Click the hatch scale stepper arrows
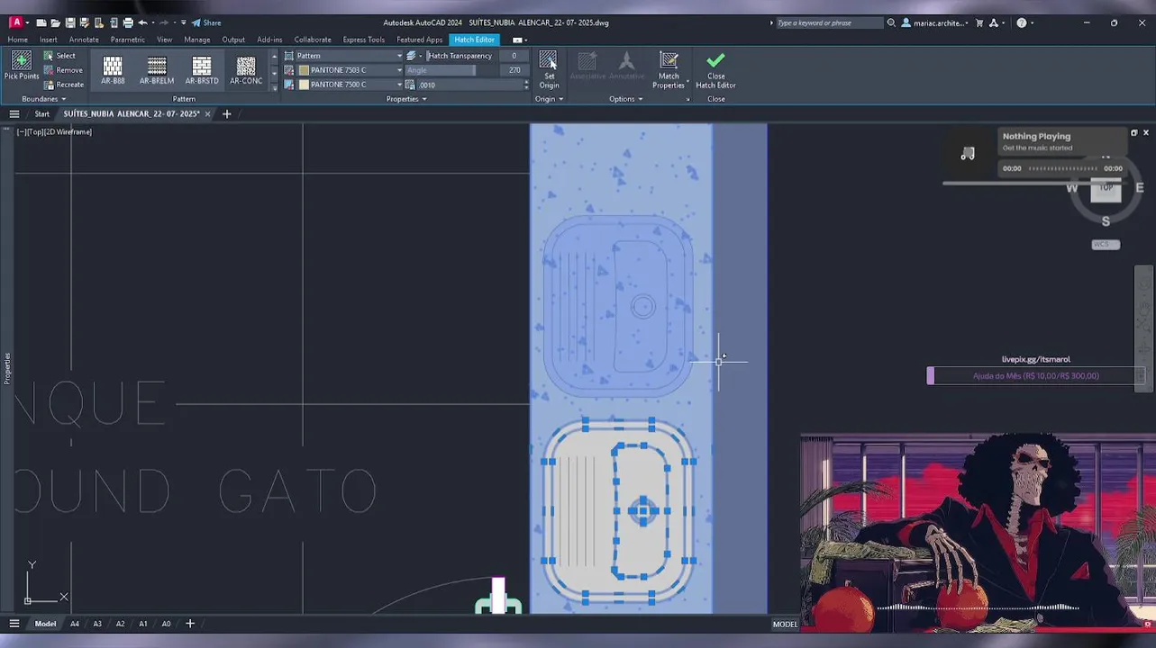Screen dimensions: 1156x648 point(526,85)
